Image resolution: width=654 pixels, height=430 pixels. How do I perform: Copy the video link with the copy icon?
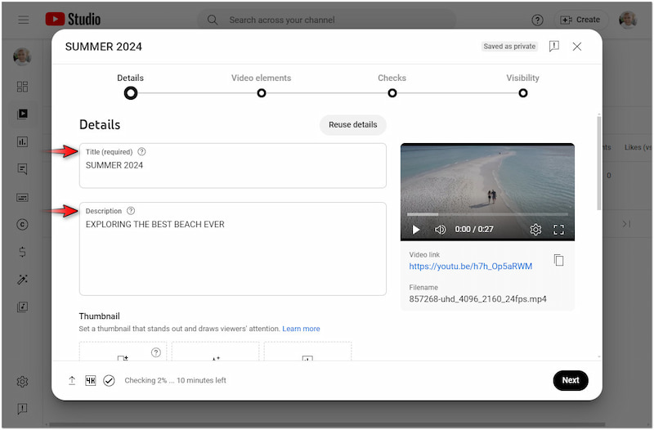point(558,260)
